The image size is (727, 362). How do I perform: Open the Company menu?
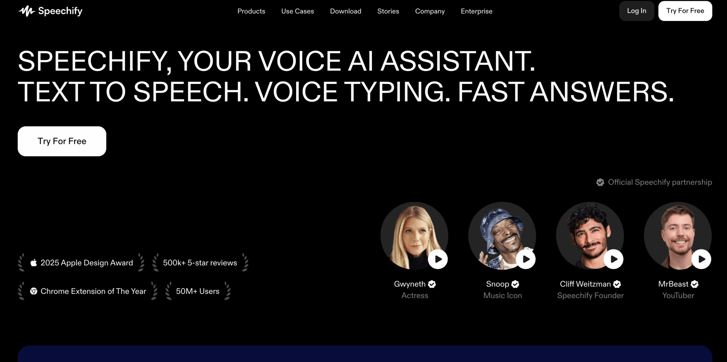(x=430, y=11)
